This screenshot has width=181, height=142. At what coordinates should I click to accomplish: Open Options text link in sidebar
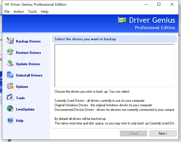coord(22,87)
